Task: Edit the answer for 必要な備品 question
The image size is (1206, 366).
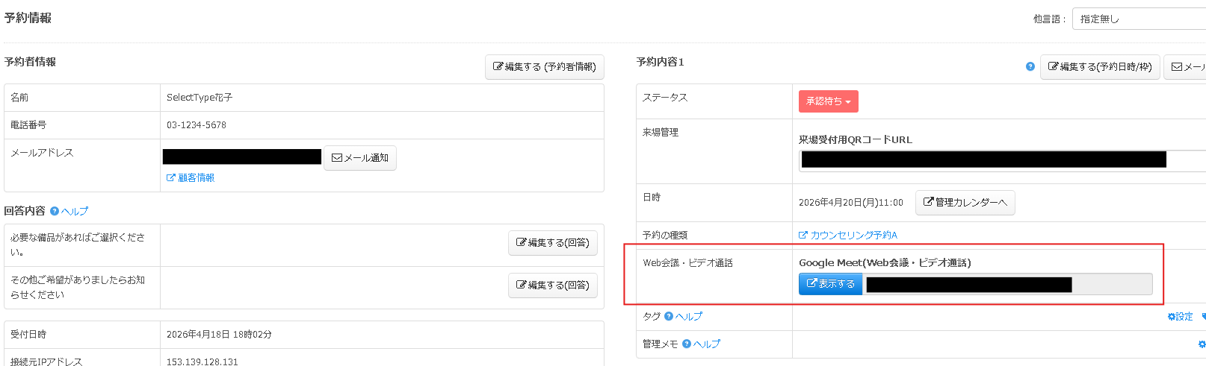Action: click(x=552, y=243)
